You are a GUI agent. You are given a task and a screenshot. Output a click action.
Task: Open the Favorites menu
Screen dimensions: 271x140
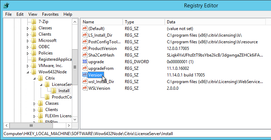pyautogui.click(x=50, y=14)
